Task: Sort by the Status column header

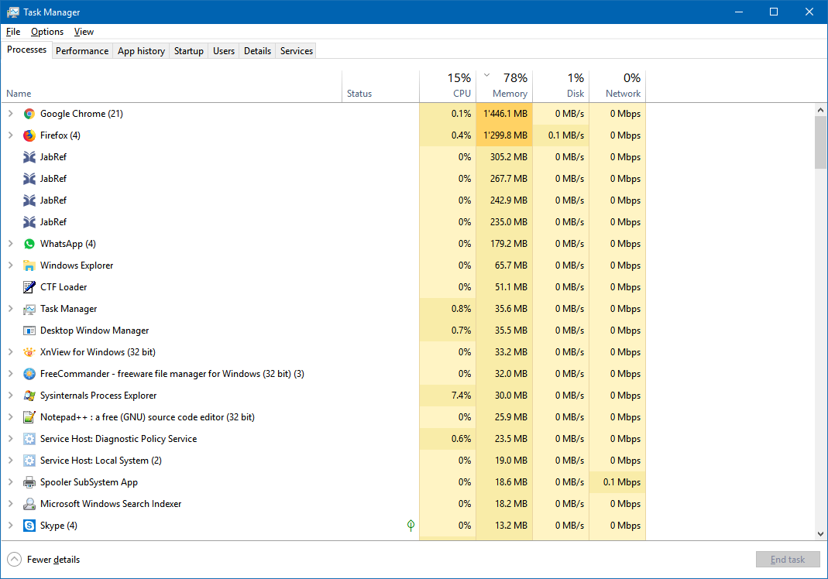Action: point(381,86)
